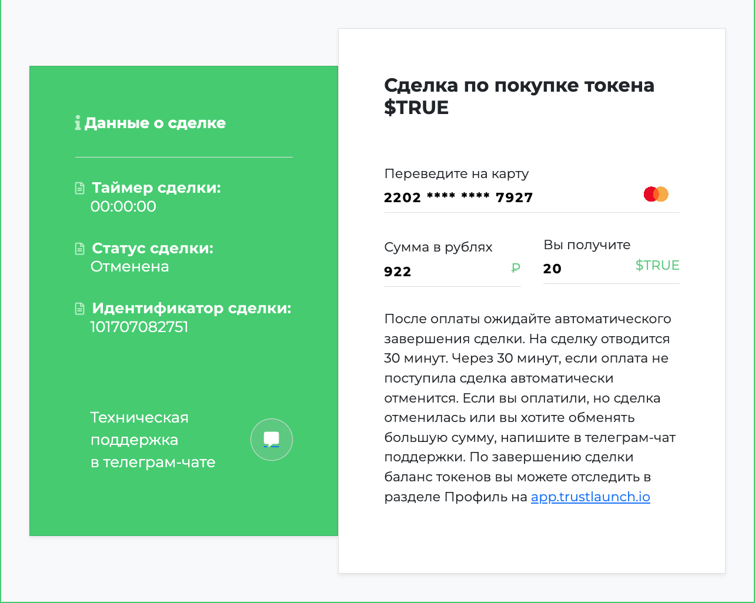Click the document icon next to Таймер сделки
This screenshot has height=603, width=755.
80,188
